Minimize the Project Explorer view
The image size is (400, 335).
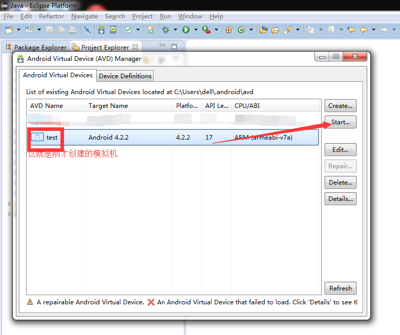(162, 46)
